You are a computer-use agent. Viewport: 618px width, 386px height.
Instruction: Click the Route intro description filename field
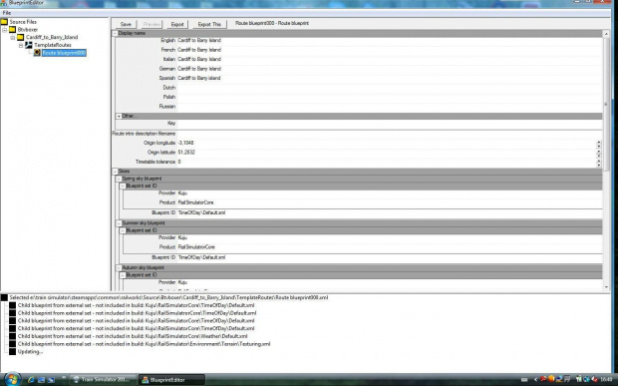(390, 134)
